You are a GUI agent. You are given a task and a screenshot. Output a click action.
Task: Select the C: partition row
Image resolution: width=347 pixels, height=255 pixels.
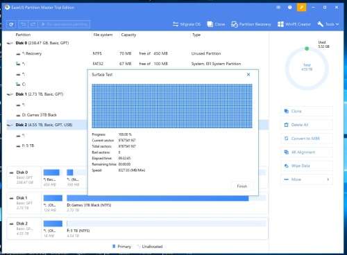[47, 85]
